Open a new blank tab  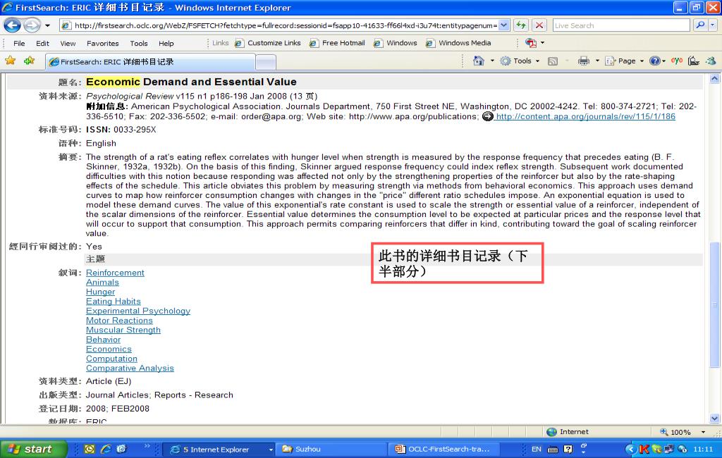tap(266, 62)
